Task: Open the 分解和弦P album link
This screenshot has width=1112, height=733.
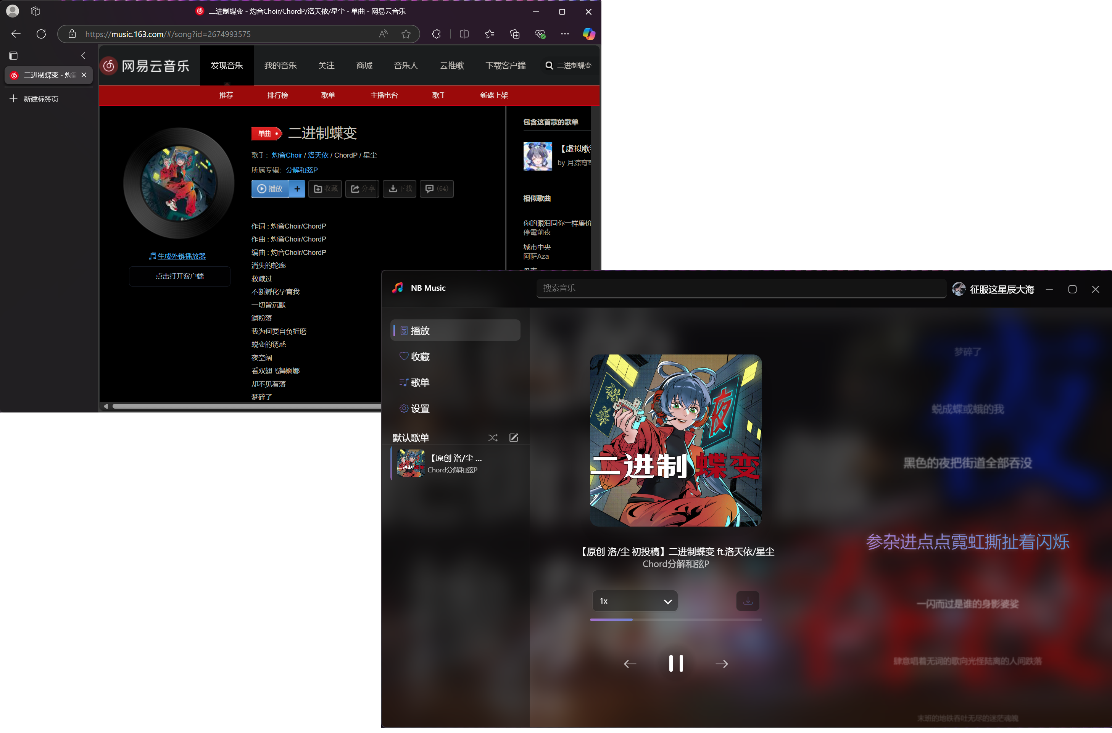Action: pos(301,170)
